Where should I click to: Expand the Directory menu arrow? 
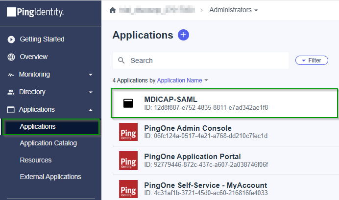[x=91, y=92]
